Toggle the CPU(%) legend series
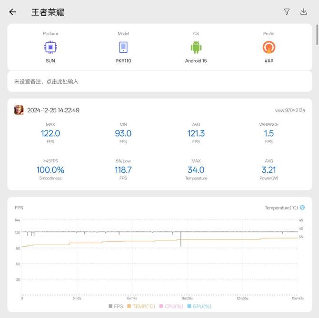 pos(171,306)
